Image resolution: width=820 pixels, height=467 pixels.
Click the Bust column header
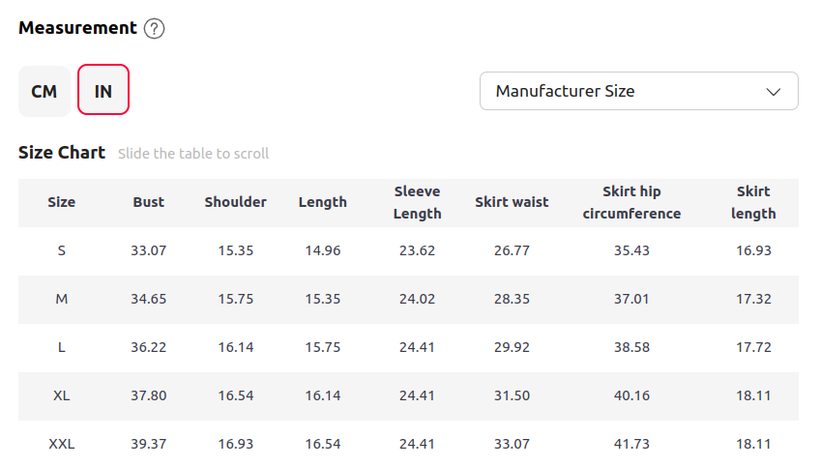[x=149, y=202]
